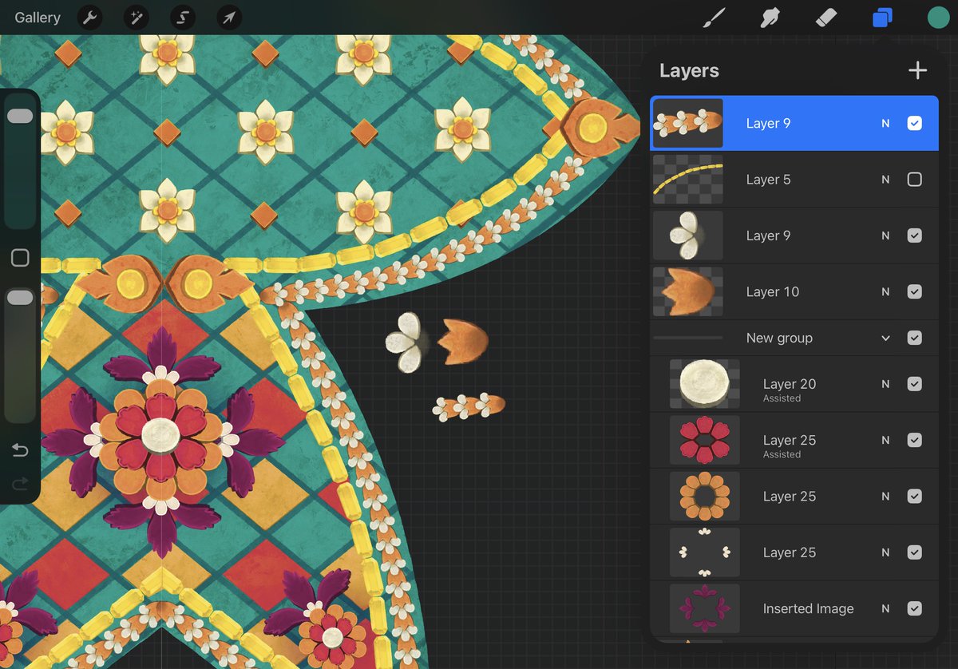
Task: Select the "Inserted Image" row name
Action: coord(808,608)
